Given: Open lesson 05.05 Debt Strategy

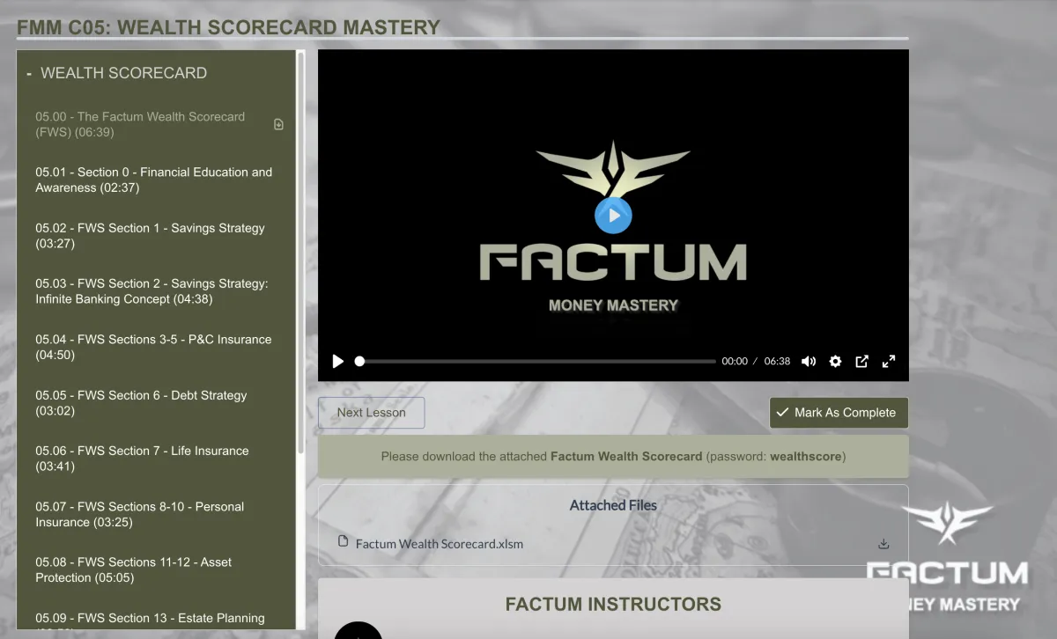Looking at the screenshot, I should pyautogui.click(x=142, y=403).
